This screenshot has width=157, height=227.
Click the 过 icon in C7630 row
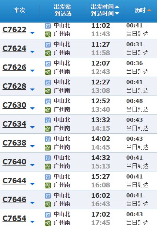pos(48,101)
